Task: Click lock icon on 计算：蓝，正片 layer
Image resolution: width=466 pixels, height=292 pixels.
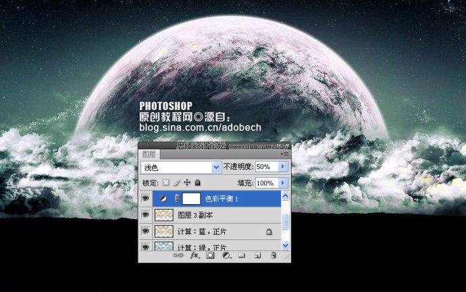Action: point(269,231)
